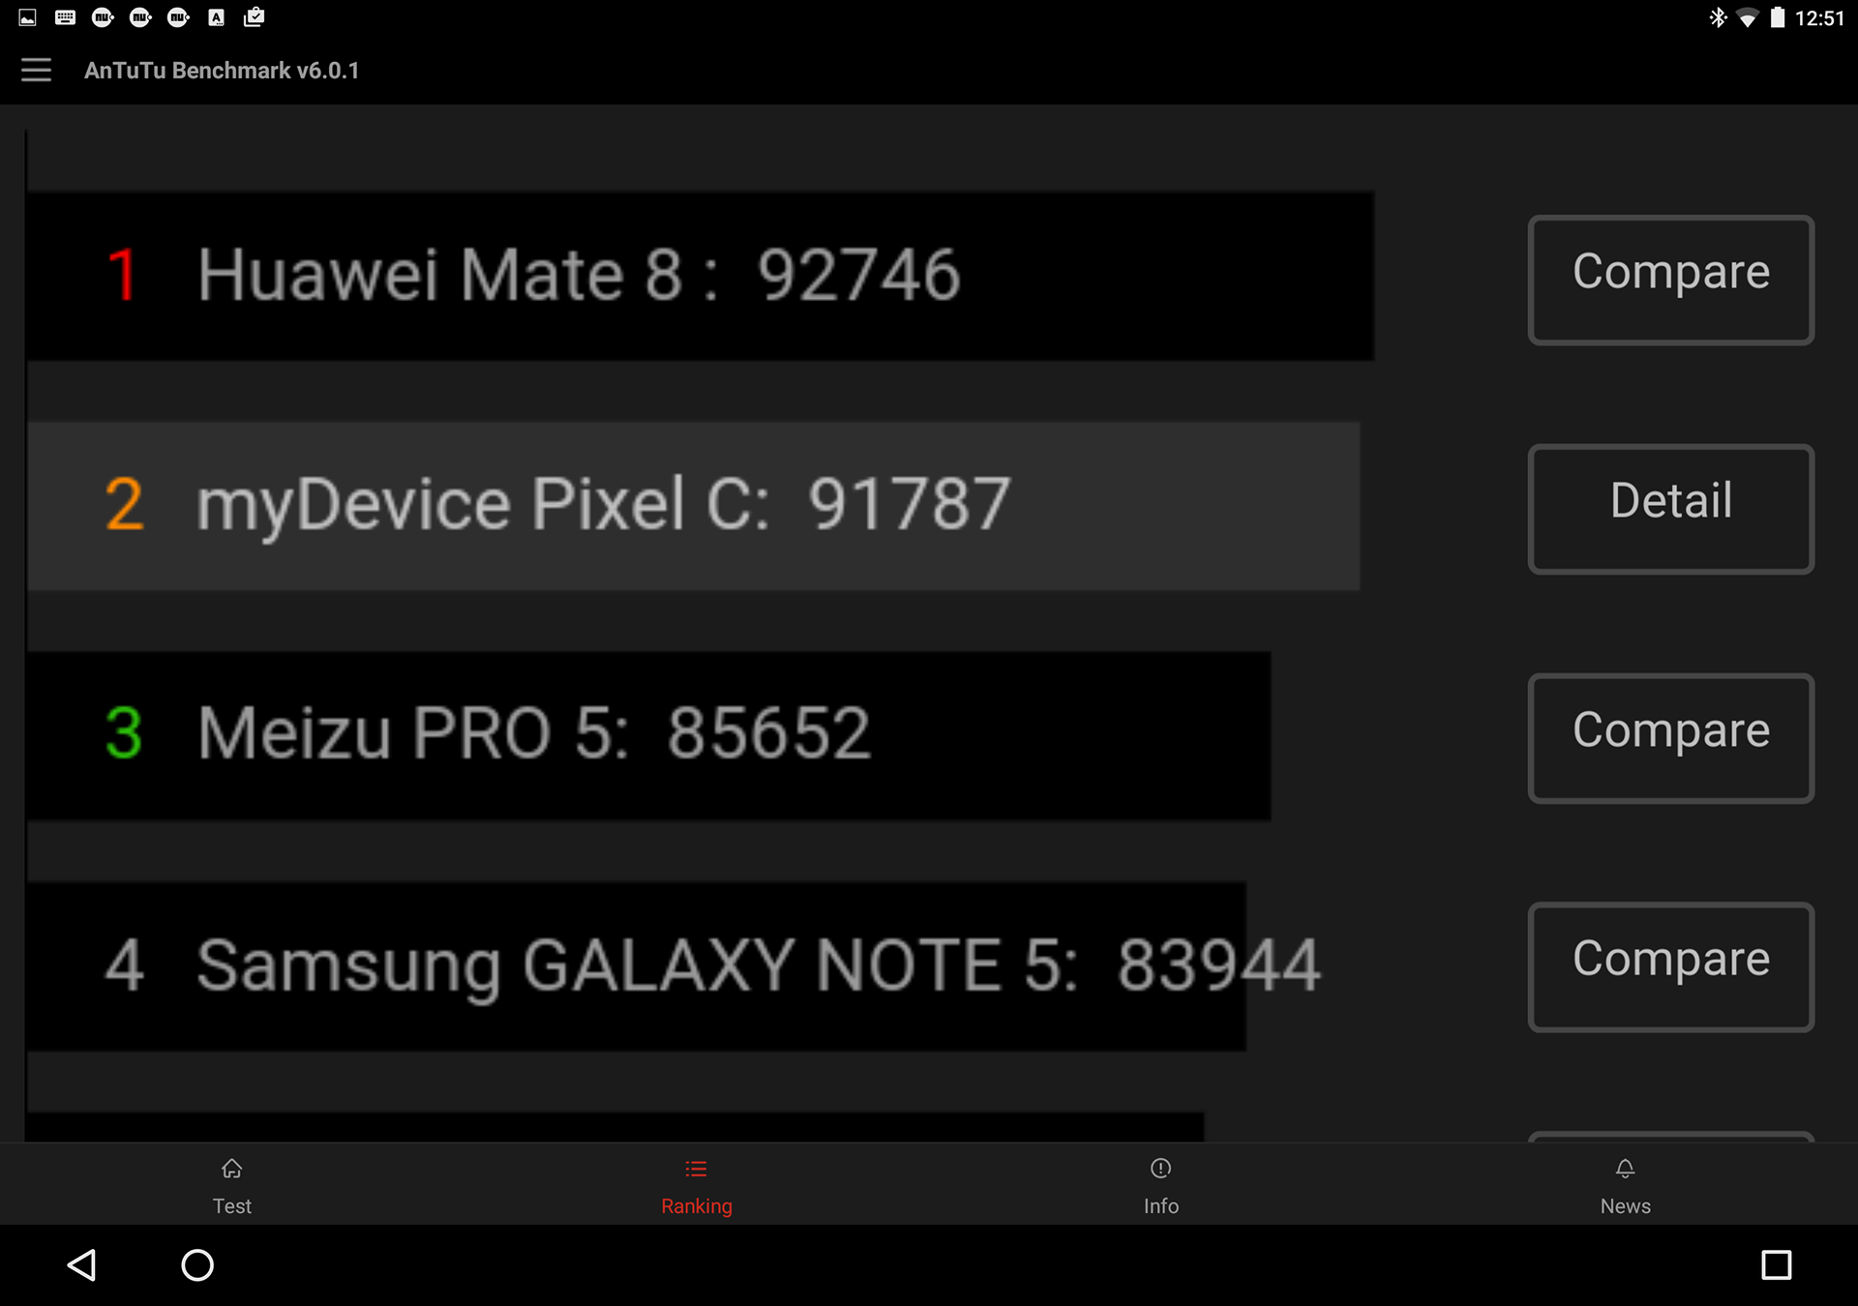Tap the Android home circle button
Screen dimensions: 1858x1306
[x=197, y=1264]
